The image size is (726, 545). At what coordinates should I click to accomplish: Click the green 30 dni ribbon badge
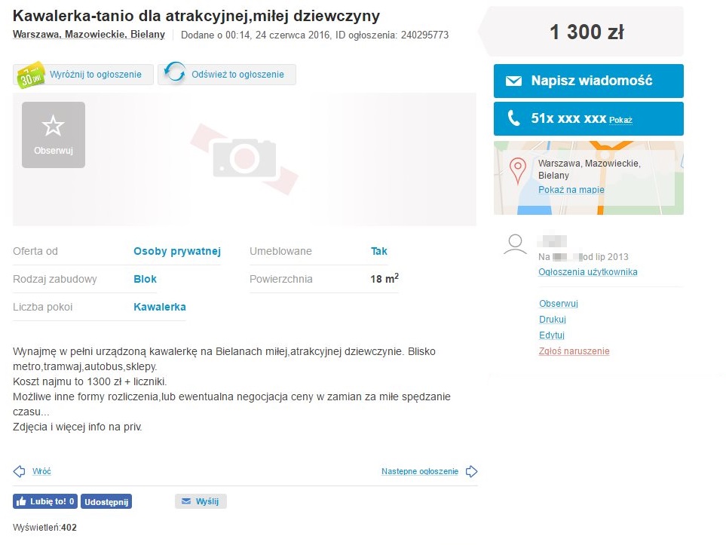[29, 74]
